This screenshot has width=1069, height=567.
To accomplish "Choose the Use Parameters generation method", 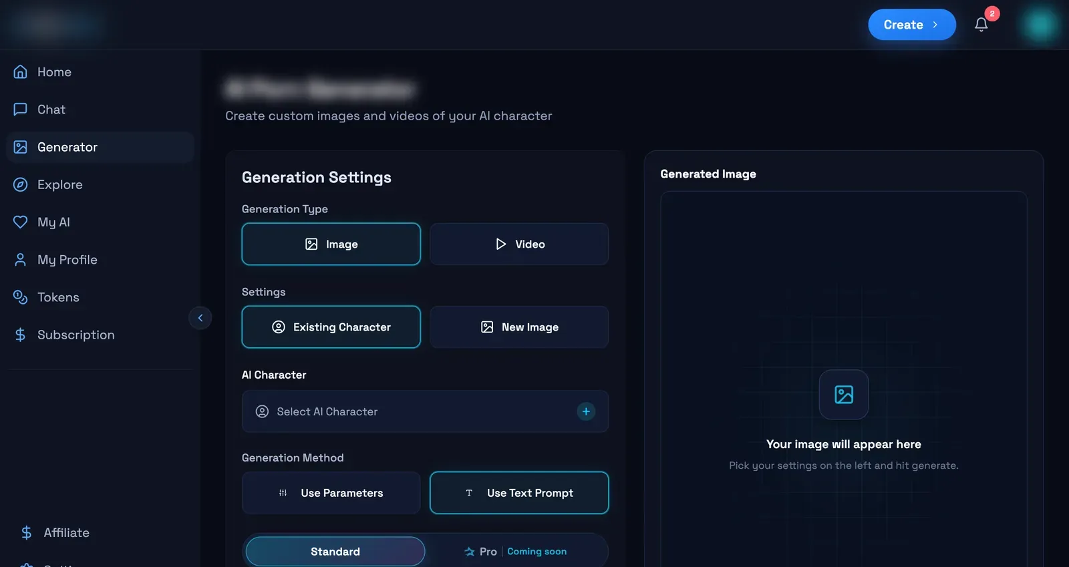I will coord(331,493).
